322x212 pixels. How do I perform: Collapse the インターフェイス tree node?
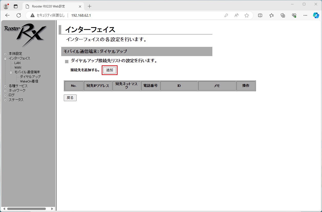tap(5, 59)
